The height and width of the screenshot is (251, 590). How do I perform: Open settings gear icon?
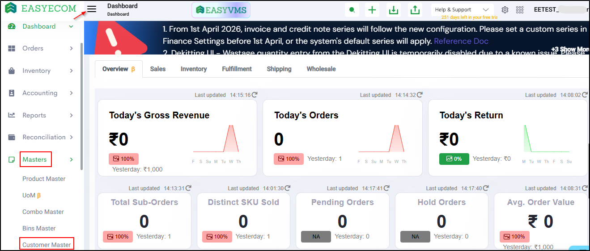click(505, 10)
